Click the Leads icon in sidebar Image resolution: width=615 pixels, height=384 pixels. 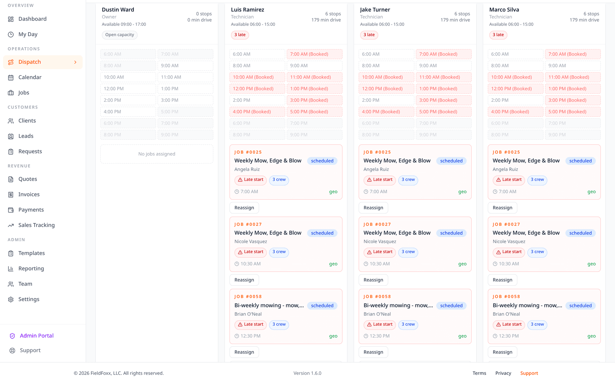(11, 136)
